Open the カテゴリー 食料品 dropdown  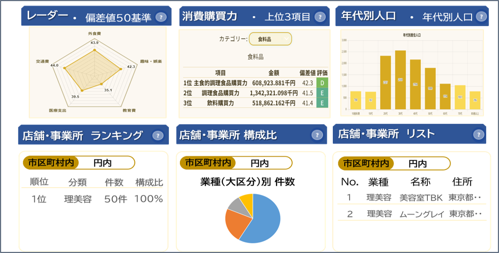270,39
